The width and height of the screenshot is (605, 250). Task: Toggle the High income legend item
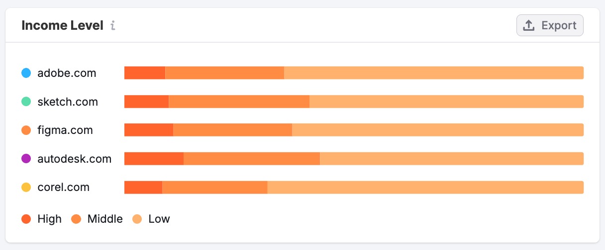pyautogui.click(x=42, y=219)
